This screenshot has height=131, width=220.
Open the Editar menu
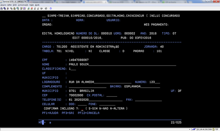[x=10, y=5]
